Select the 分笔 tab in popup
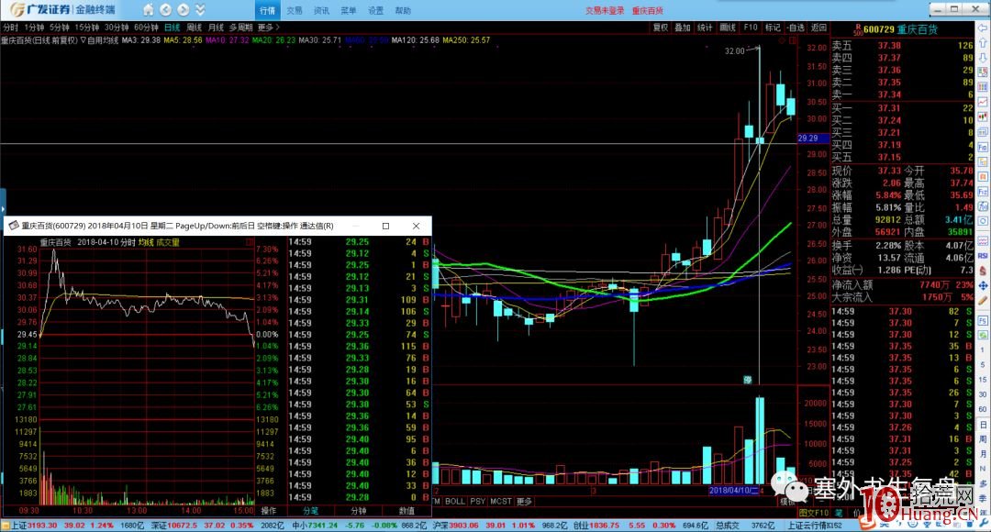The height and width of the screenshot is (532, 991). [x=310, y=511]
